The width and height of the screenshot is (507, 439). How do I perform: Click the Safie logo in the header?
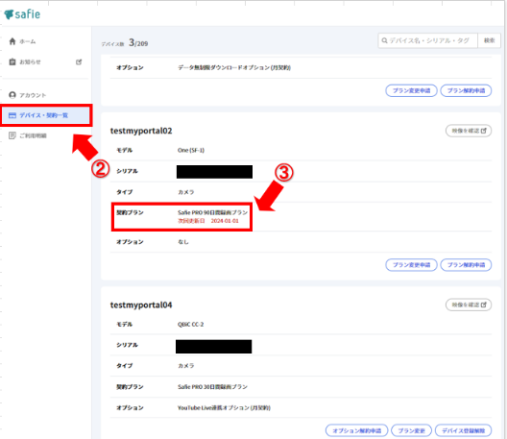click(x=22, y=14)
